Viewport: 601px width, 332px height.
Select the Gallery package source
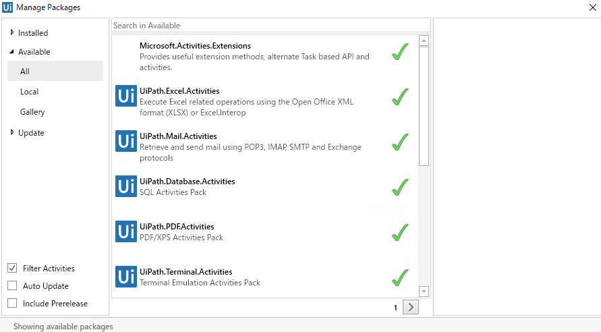(32, 112)
